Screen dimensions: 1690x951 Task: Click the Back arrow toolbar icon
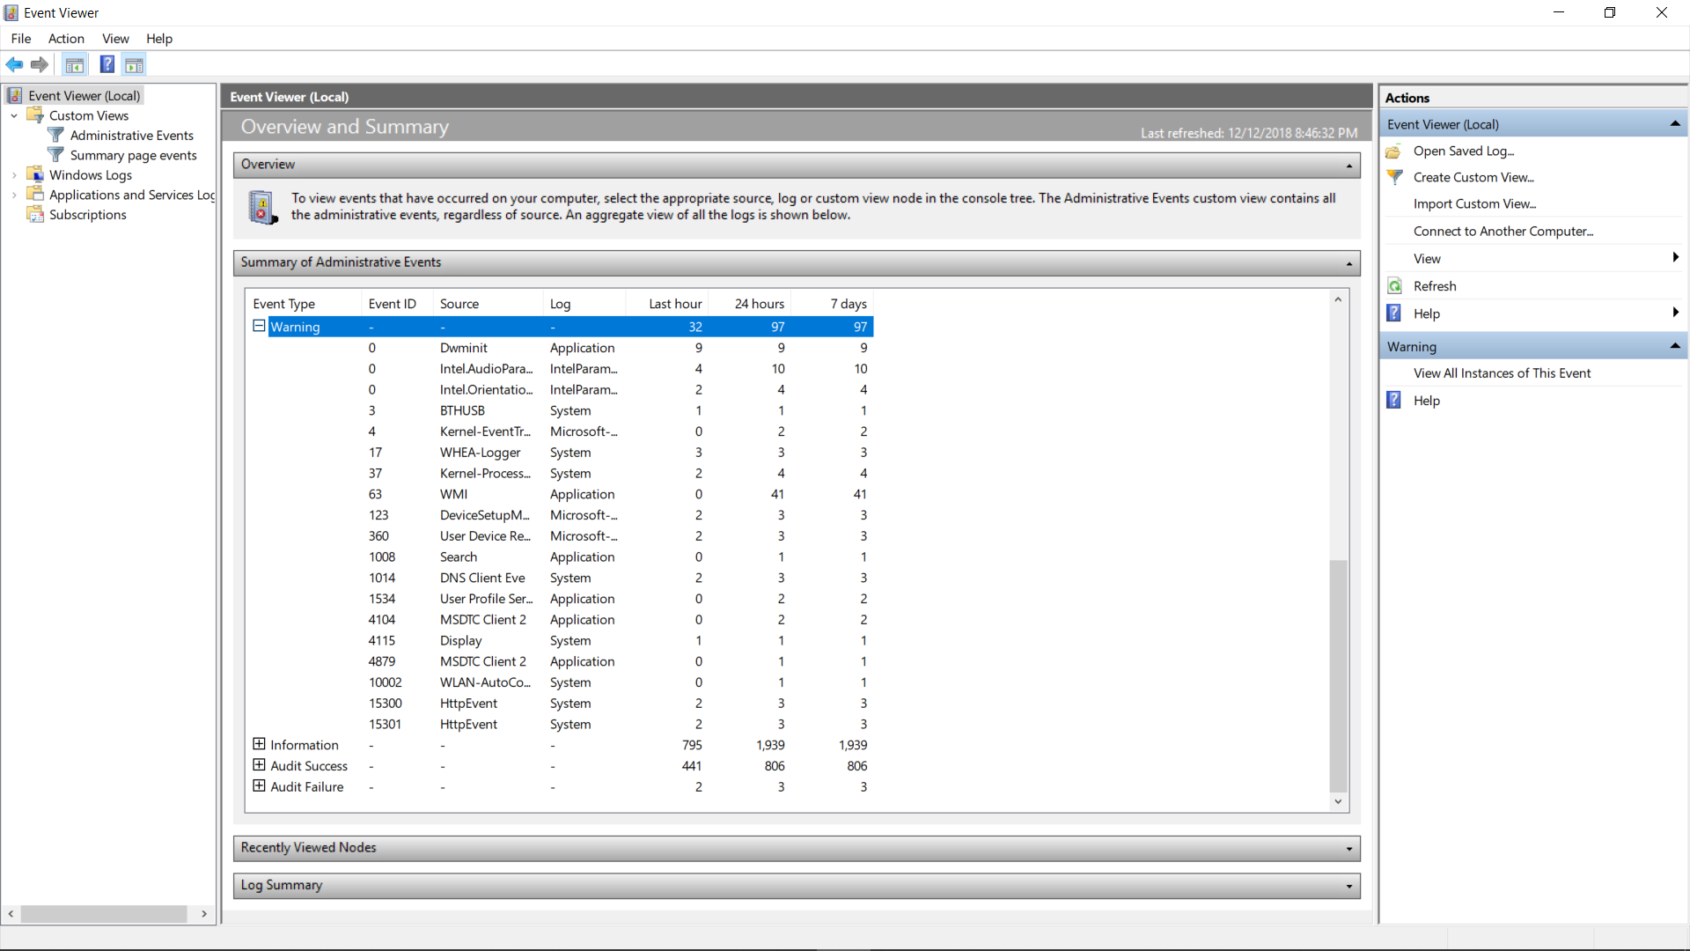pos(14,64)
